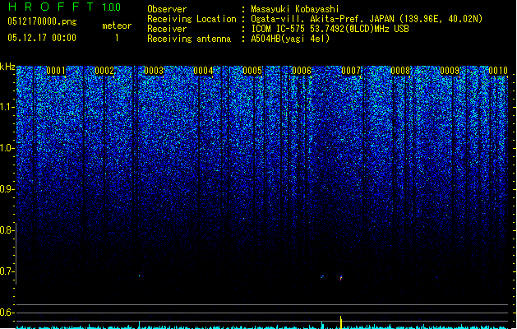Click the timestamp 05.12.17 00:00
This screenshot has height=329, width=517.
(x=42, y=38)
